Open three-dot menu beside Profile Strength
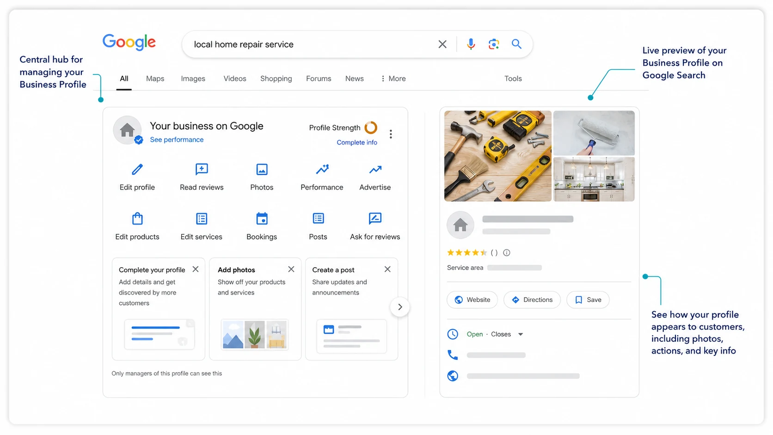This screenshot has width=773, height=435. (x=391, y=134)
